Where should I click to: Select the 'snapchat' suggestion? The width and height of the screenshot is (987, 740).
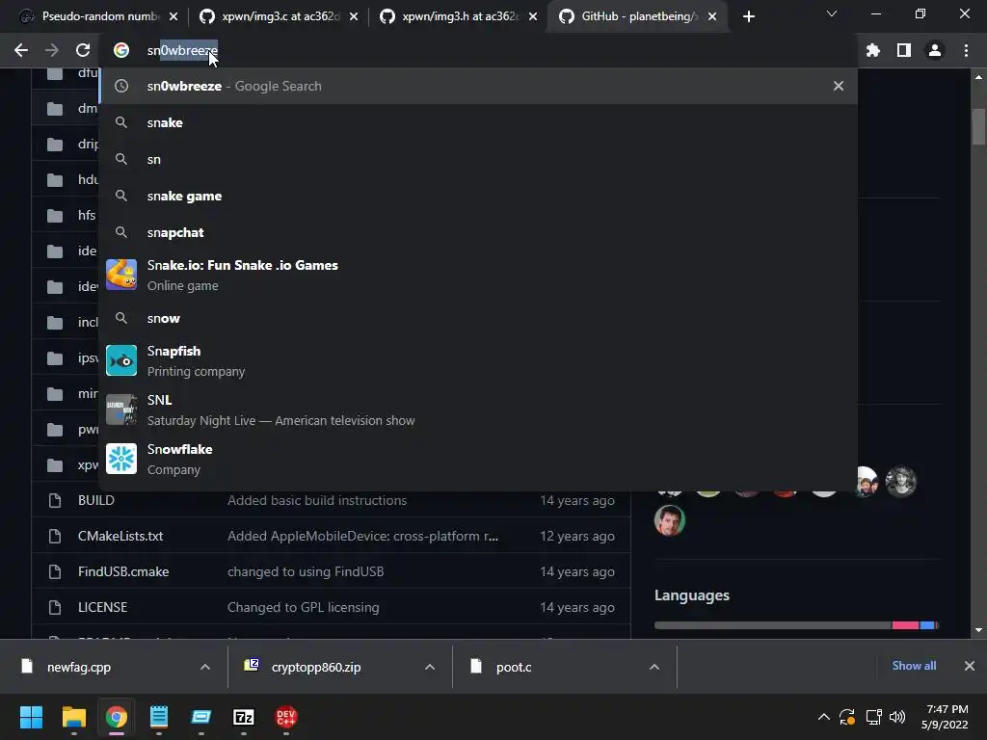(478, 232)
